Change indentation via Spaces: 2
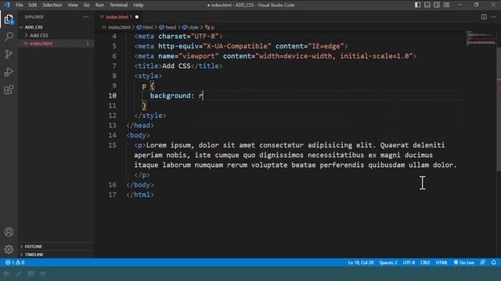 point(388,262)
